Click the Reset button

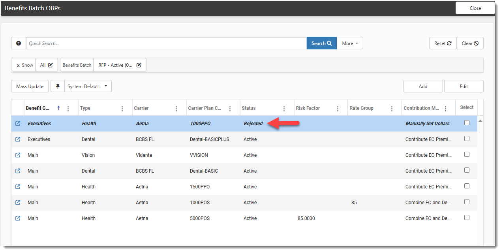(443, 43)
